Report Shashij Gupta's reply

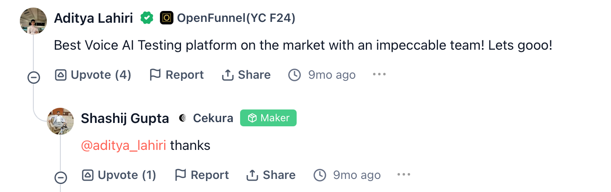tap(202, 175)
